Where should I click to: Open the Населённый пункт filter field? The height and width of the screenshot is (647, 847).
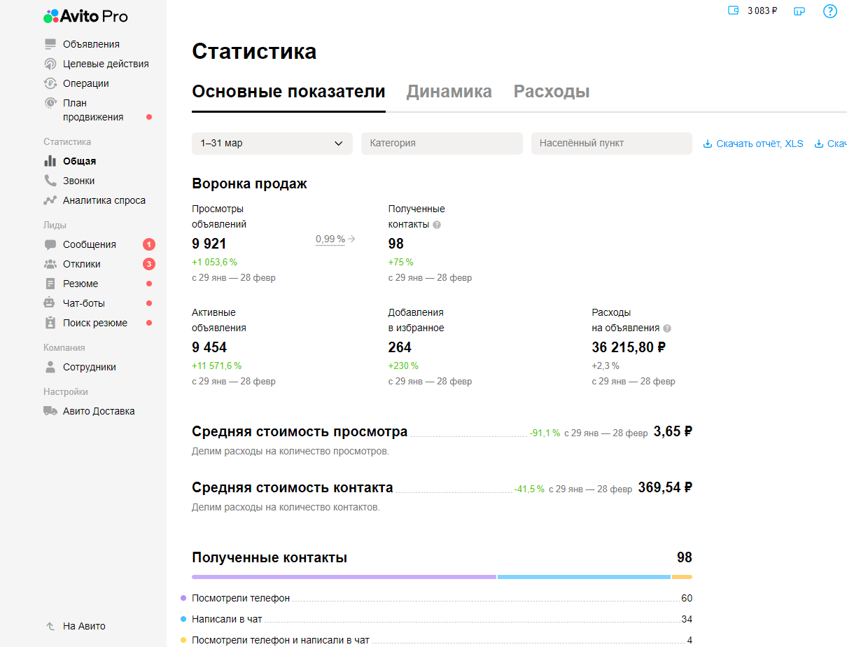[611, 144]
